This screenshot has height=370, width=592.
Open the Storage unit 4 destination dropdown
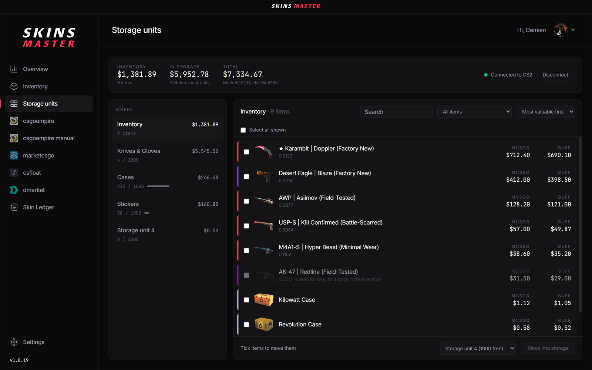478,348
